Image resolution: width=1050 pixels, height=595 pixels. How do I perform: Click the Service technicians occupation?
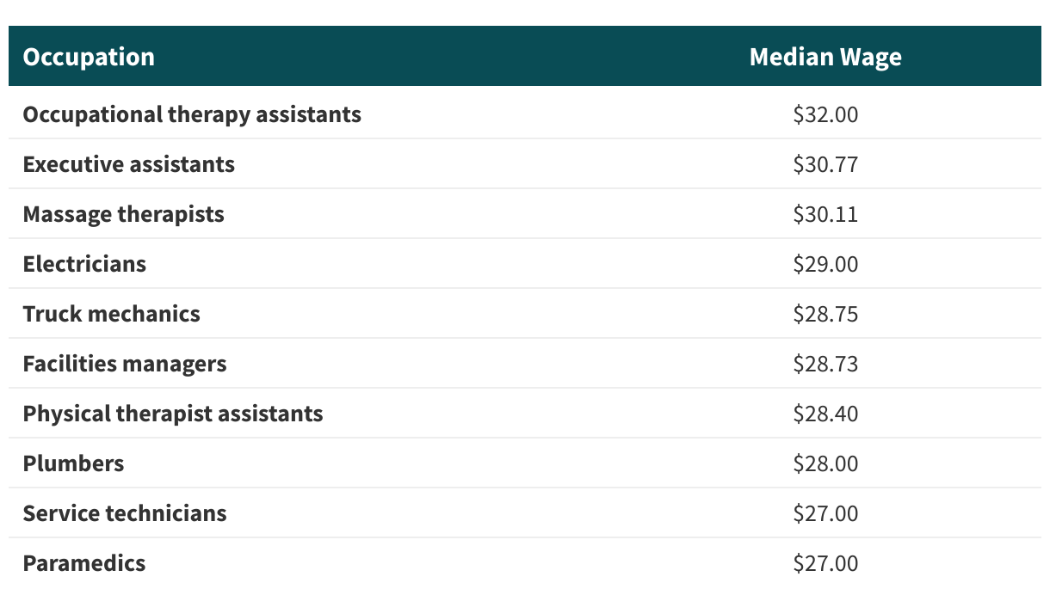pos(125,513)
